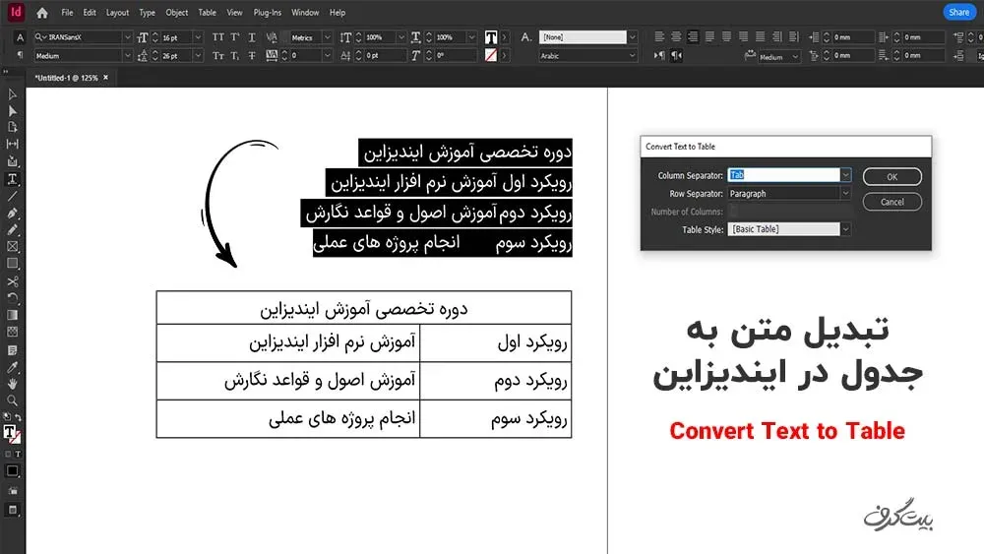984x554 pixels.
Task: Toggle Underline formatting
Action: pos(252,37)
